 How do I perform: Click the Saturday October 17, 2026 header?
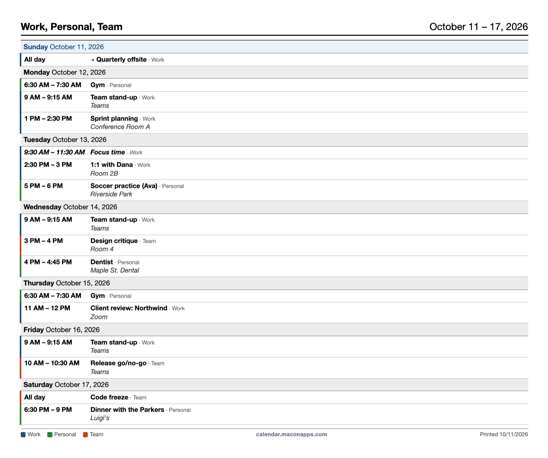pos(274,385)
